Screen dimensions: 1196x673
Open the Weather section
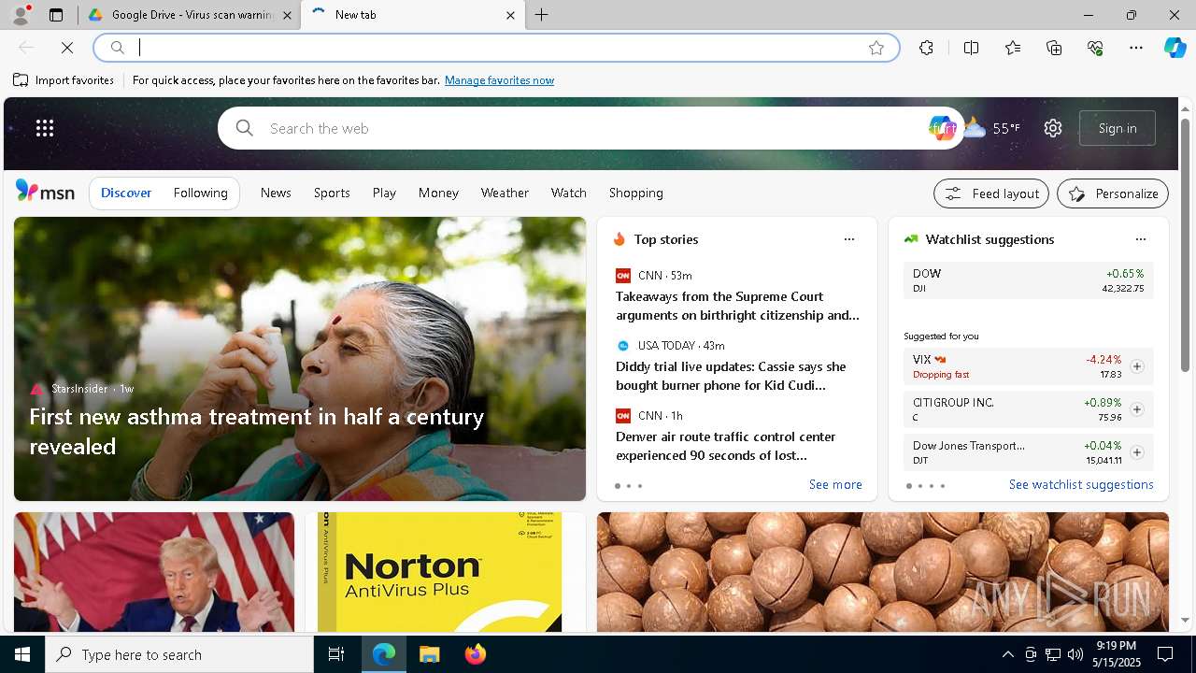[505, 193]
